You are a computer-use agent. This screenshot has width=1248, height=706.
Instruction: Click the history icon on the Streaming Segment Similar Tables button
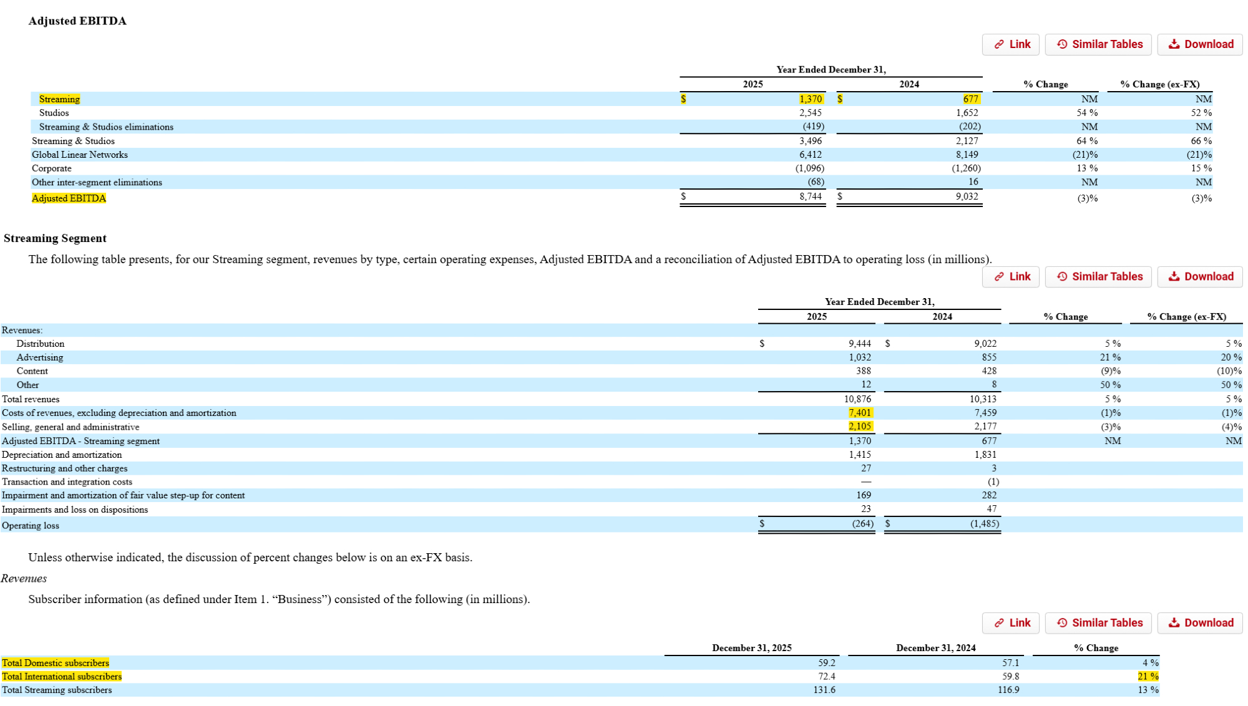point(1061,277)
